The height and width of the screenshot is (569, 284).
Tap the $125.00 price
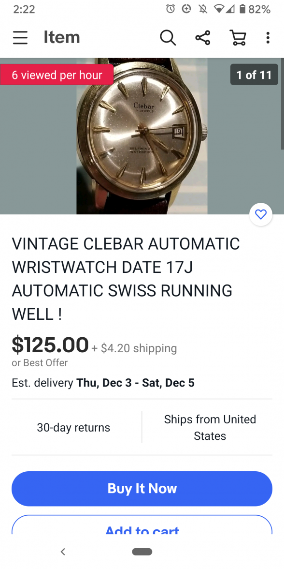[50, 344]
